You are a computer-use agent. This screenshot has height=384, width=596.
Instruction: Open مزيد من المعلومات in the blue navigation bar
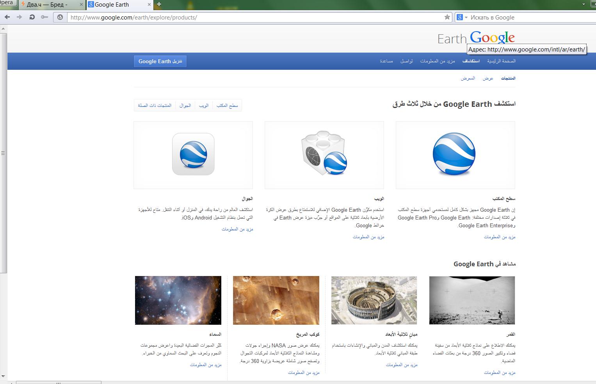(438, 61)
